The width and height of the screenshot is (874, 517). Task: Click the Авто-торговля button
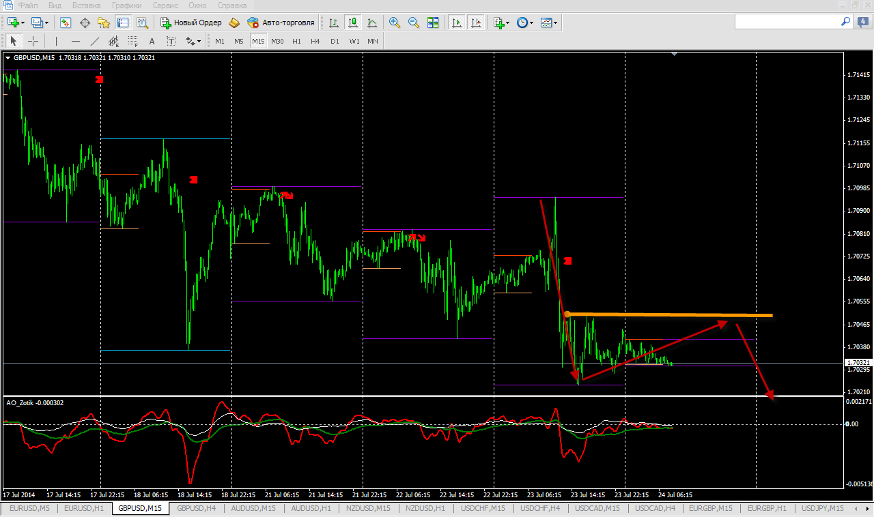click(x=281, y=23)
